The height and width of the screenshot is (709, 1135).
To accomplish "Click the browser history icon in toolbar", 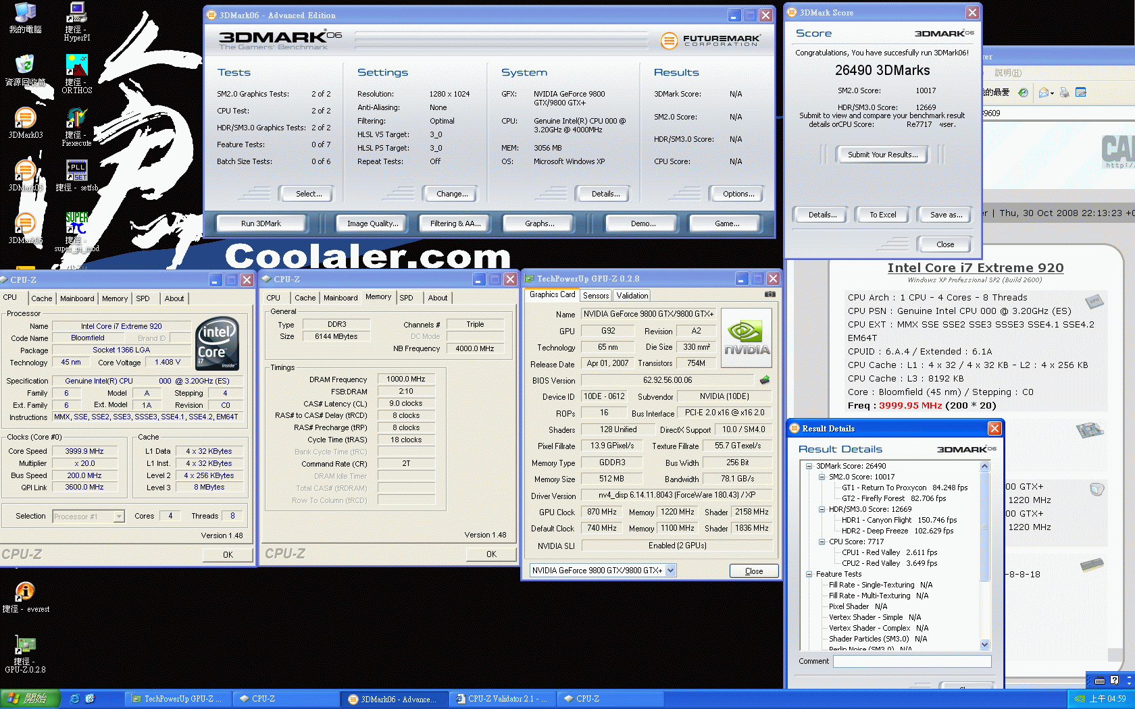I will point(1023,93).
